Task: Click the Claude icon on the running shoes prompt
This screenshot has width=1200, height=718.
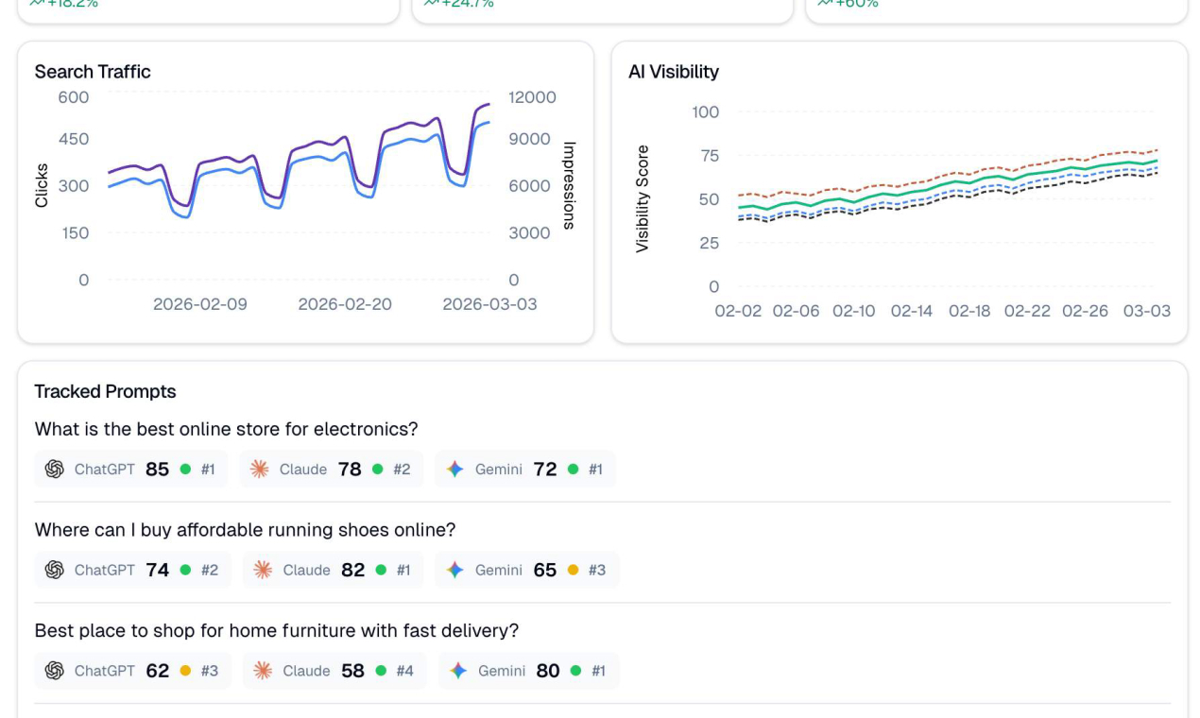Action: [x=262, y=570]
